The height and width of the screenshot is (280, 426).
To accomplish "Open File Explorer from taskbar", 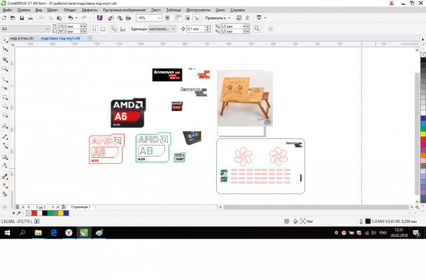I will (x=39, y=233).
